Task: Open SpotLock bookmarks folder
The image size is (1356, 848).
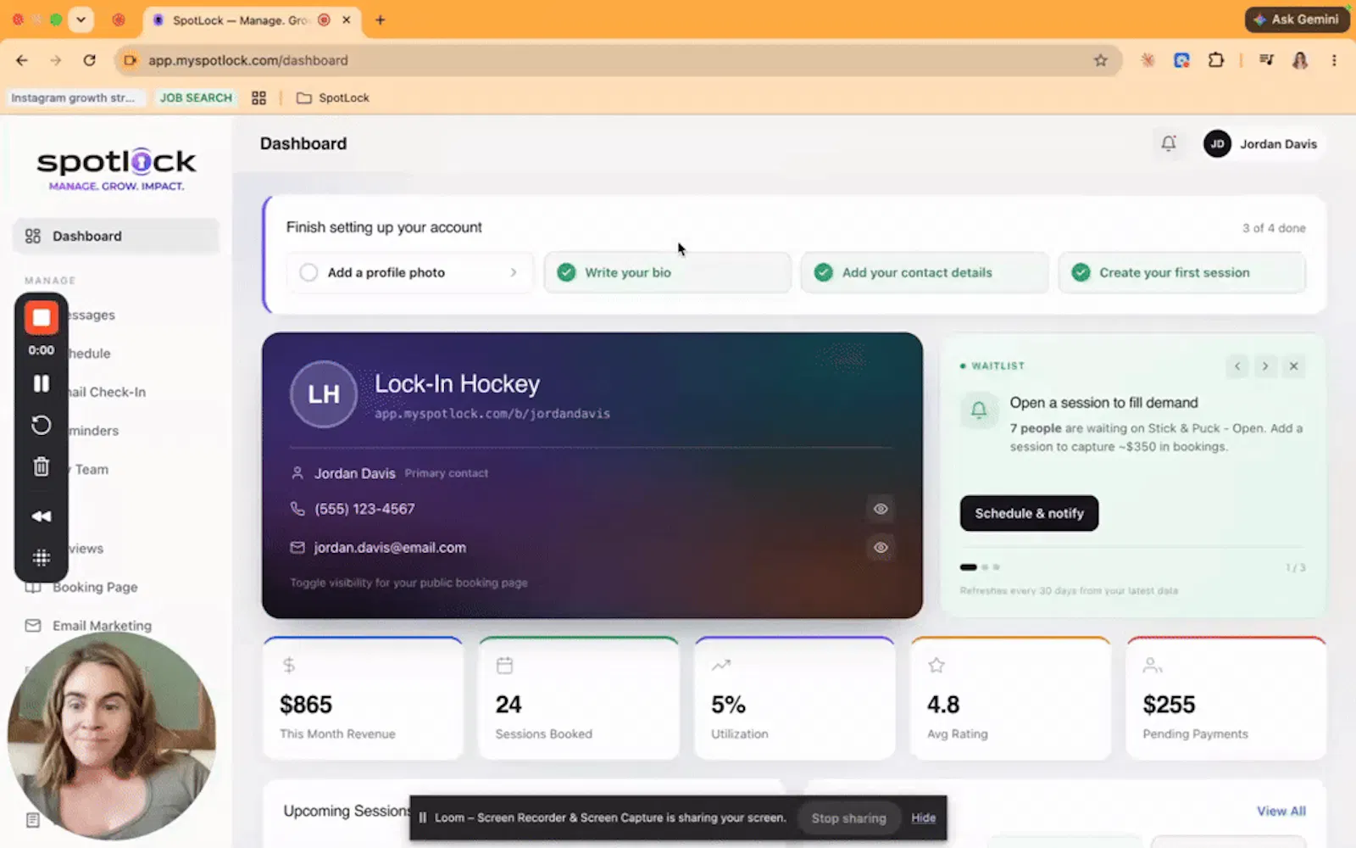Action: click(x=333, y=98)
